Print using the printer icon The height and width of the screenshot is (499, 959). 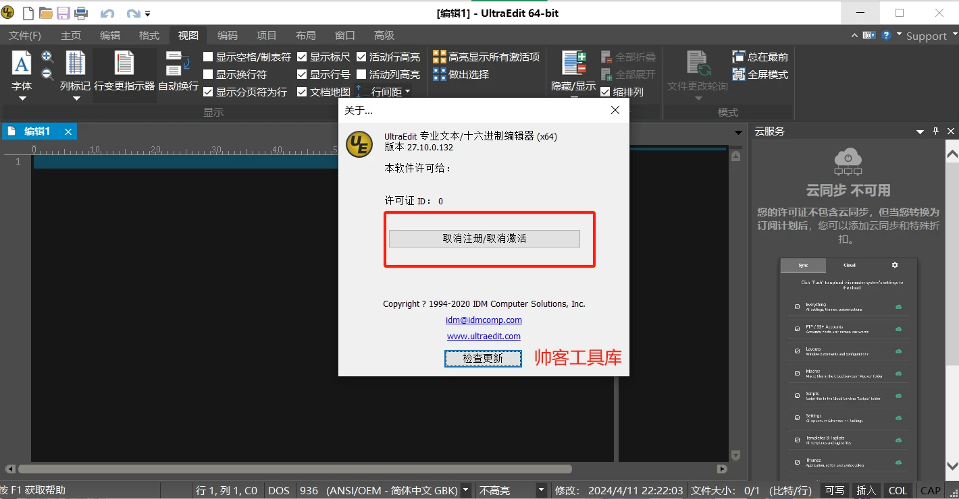coord(81,13)
